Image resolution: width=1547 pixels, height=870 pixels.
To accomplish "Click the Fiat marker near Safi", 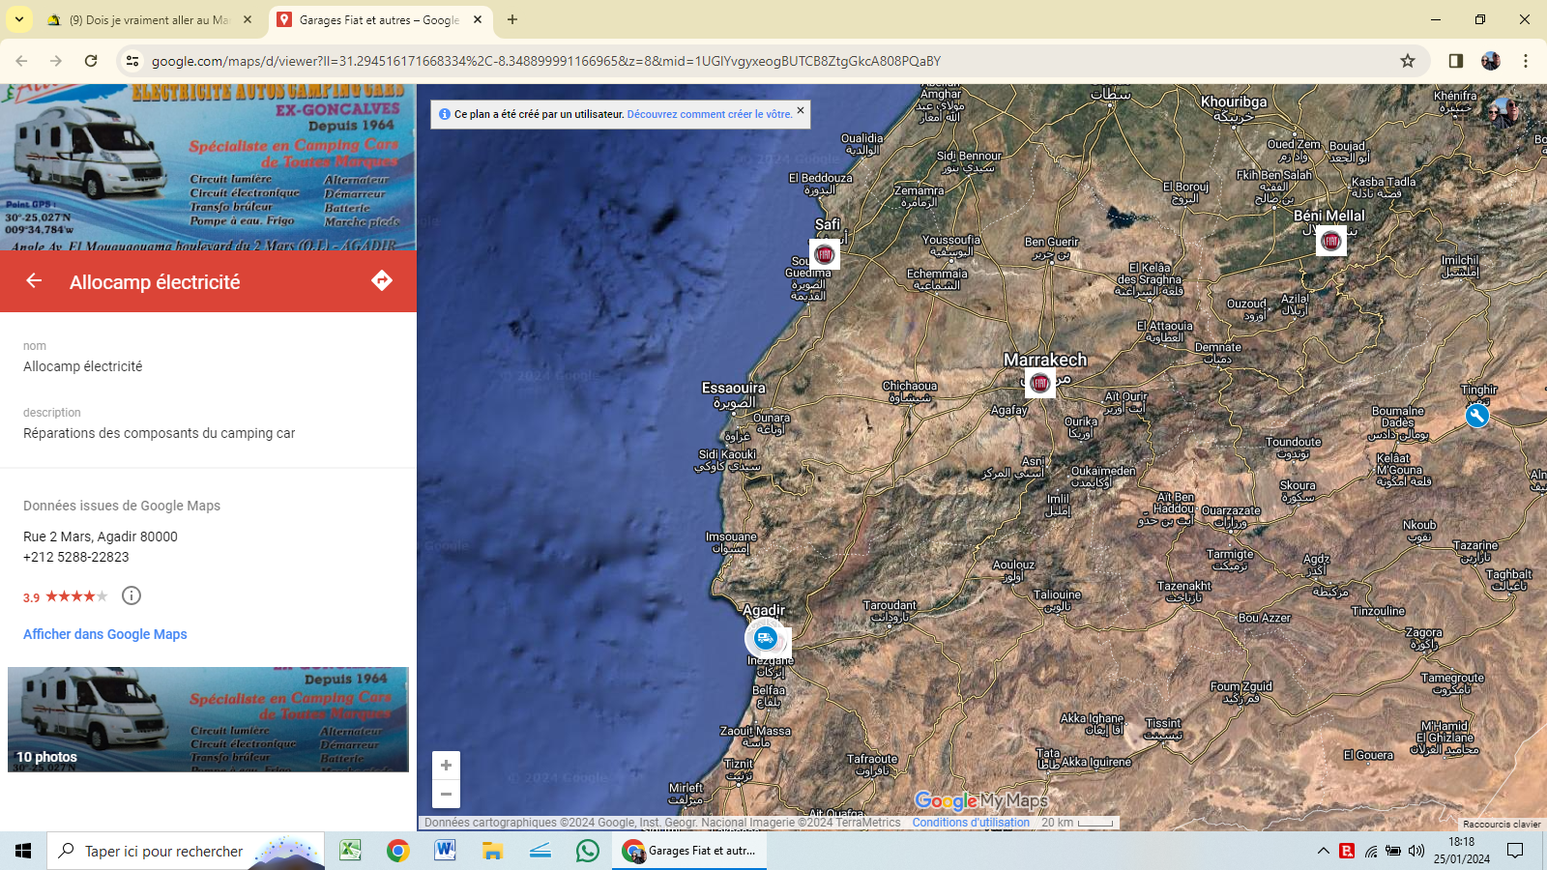I will [x=824, y=254].
